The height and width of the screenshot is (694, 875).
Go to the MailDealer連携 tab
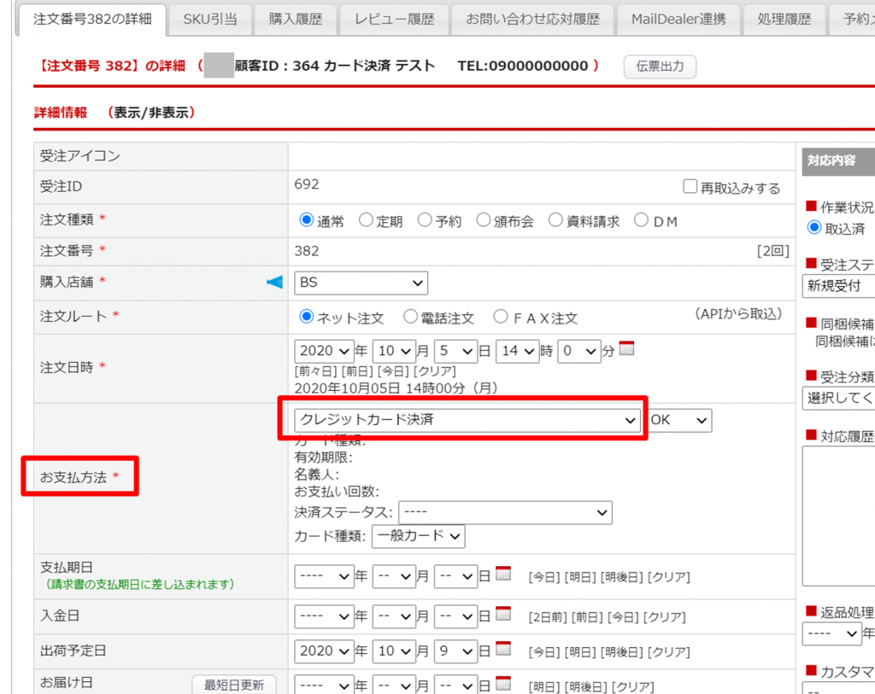point(678,19)
